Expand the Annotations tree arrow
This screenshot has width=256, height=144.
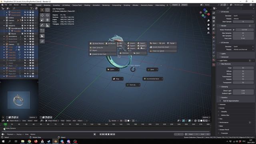click(x=4, y=36)
